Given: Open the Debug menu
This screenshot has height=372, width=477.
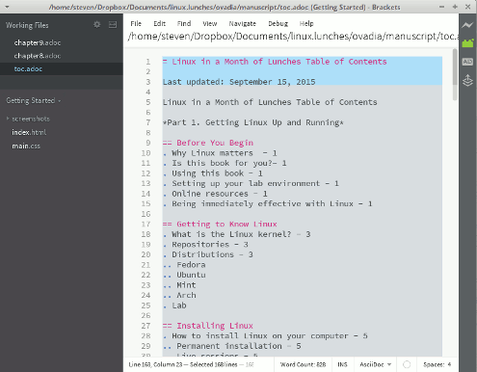Looking at the screenshot, I should [x=278, y=23].
